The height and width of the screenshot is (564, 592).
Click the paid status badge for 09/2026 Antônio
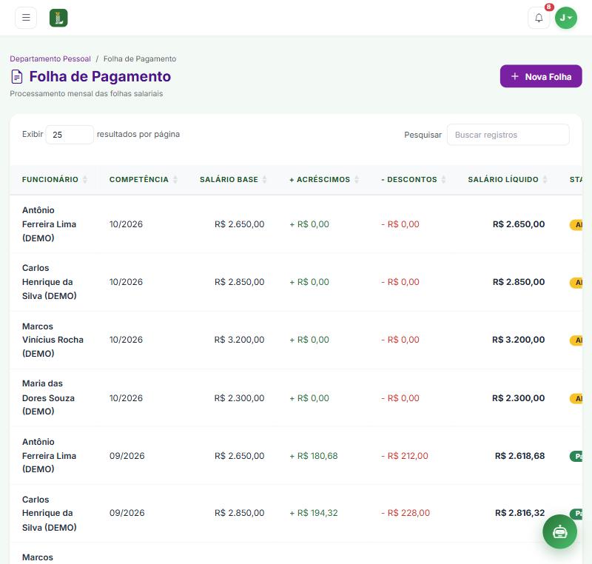[x=576, y=457]
